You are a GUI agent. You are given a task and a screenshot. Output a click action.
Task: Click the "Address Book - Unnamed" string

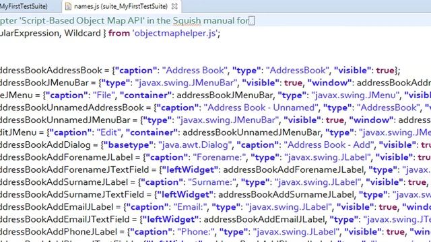[x=261, y=108]
